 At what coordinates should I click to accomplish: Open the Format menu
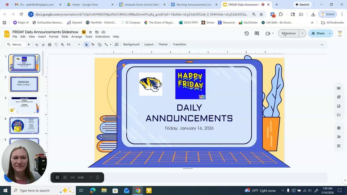[x=54, y=37]
